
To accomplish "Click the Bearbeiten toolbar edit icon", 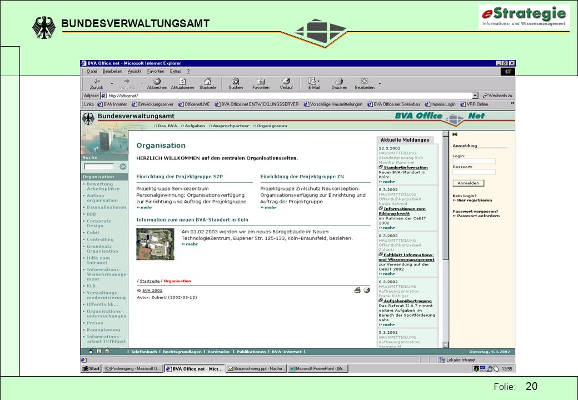I will click(x=365, y=84).
